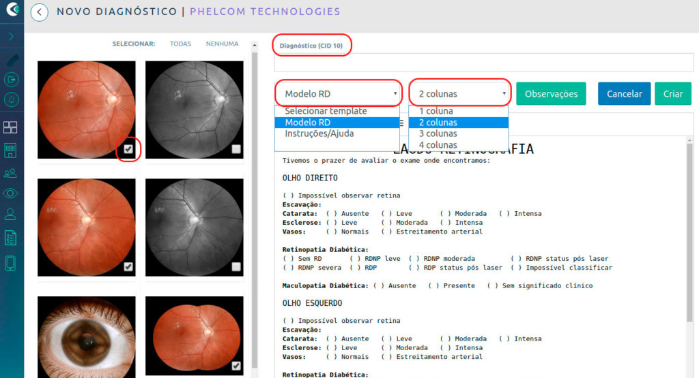This screenshot has width=699, height=378.
Task: Click the report editor scrollbar thumb
Action: [689, 232]
